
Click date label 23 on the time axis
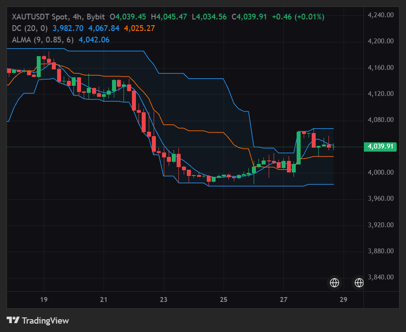tap(164, 300)
